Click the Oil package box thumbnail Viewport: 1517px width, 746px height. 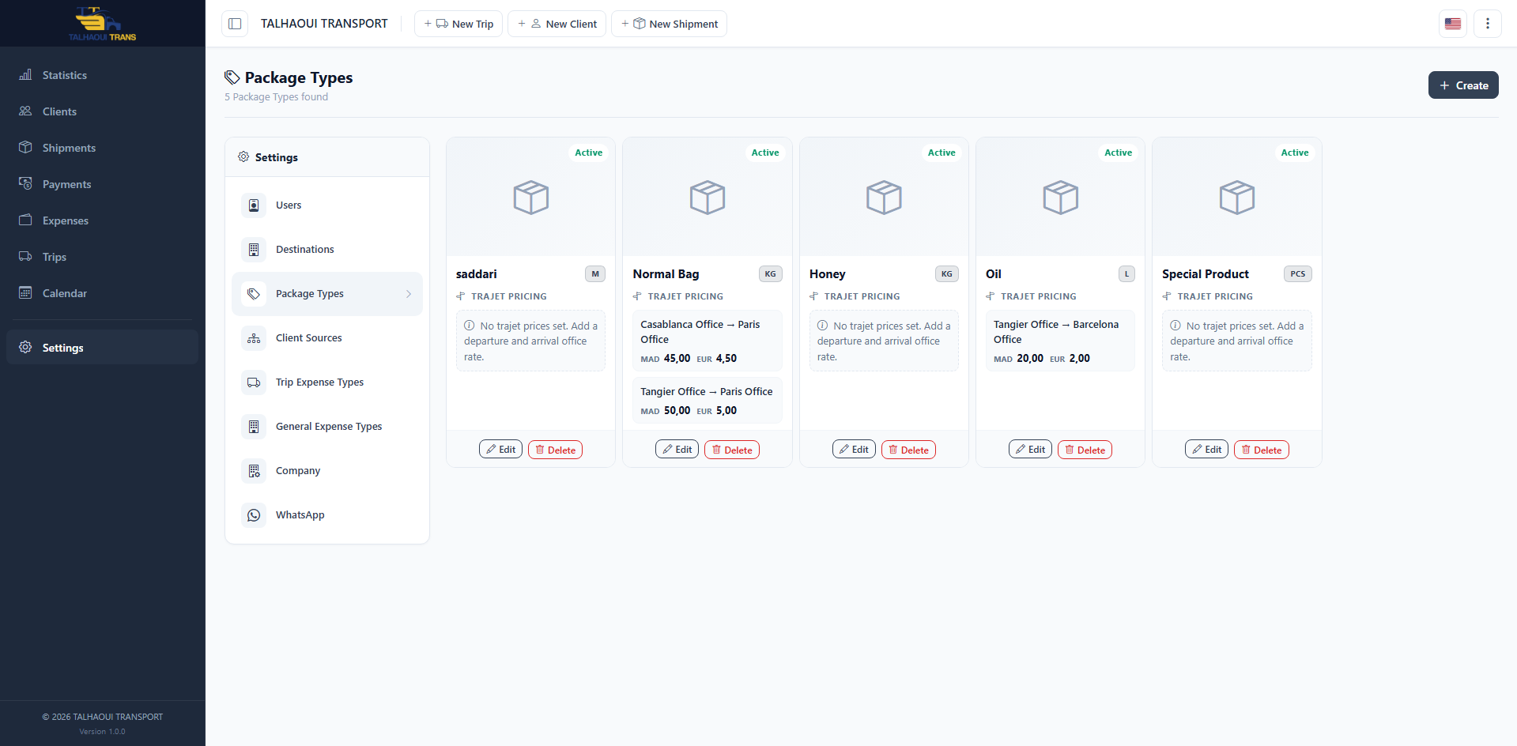[1061, 198]
